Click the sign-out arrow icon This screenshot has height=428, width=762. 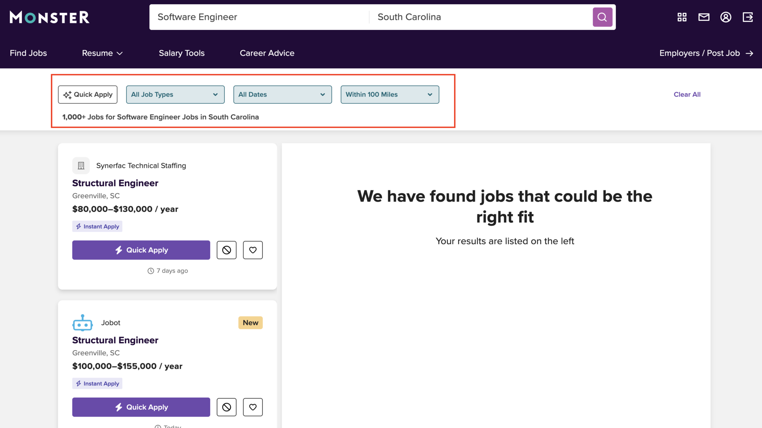[747, 17]
